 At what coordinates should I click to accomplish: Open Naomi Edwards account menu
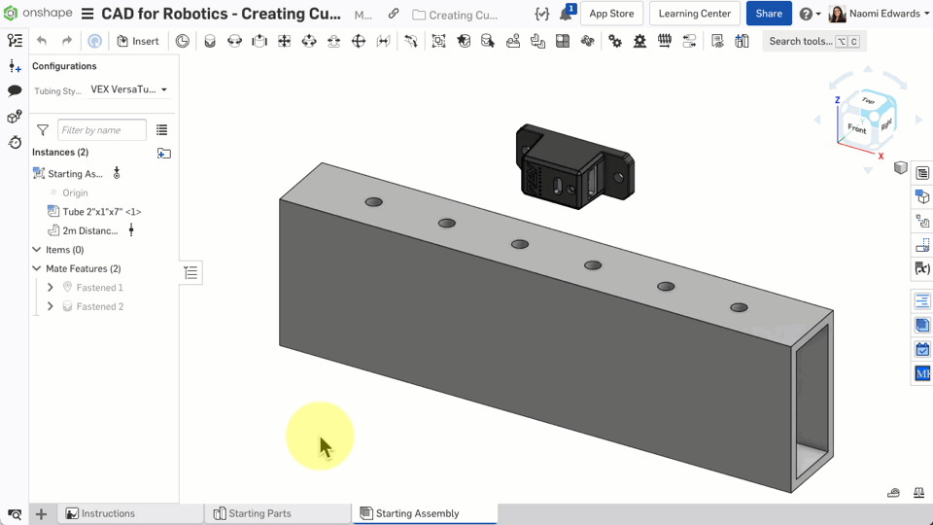click(879, 13)
